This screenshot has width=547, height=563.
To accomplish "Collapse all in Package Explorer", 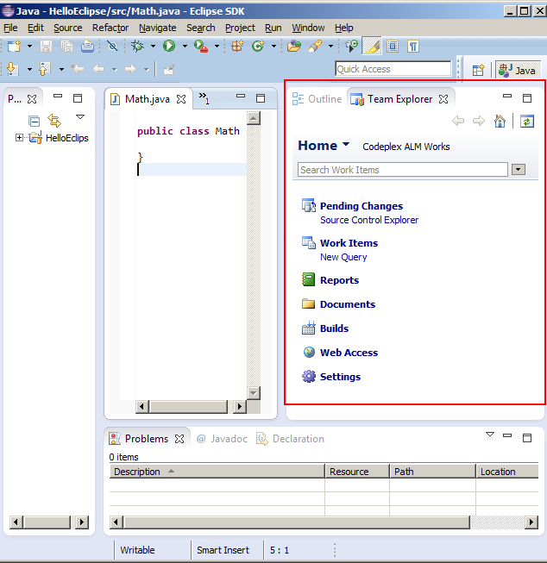I will point(35,121).
